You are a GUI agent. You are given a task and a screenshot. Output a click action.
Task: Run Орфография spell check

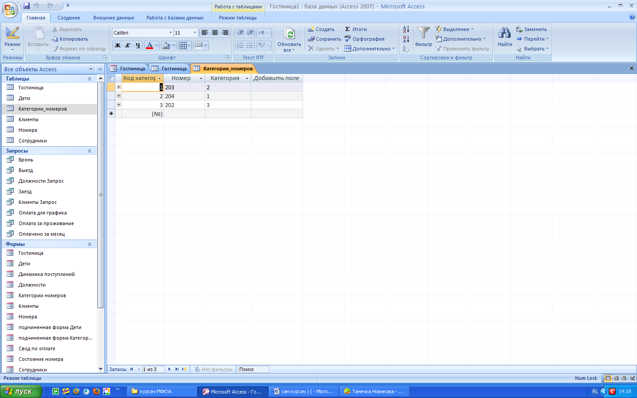coord(365,39)
